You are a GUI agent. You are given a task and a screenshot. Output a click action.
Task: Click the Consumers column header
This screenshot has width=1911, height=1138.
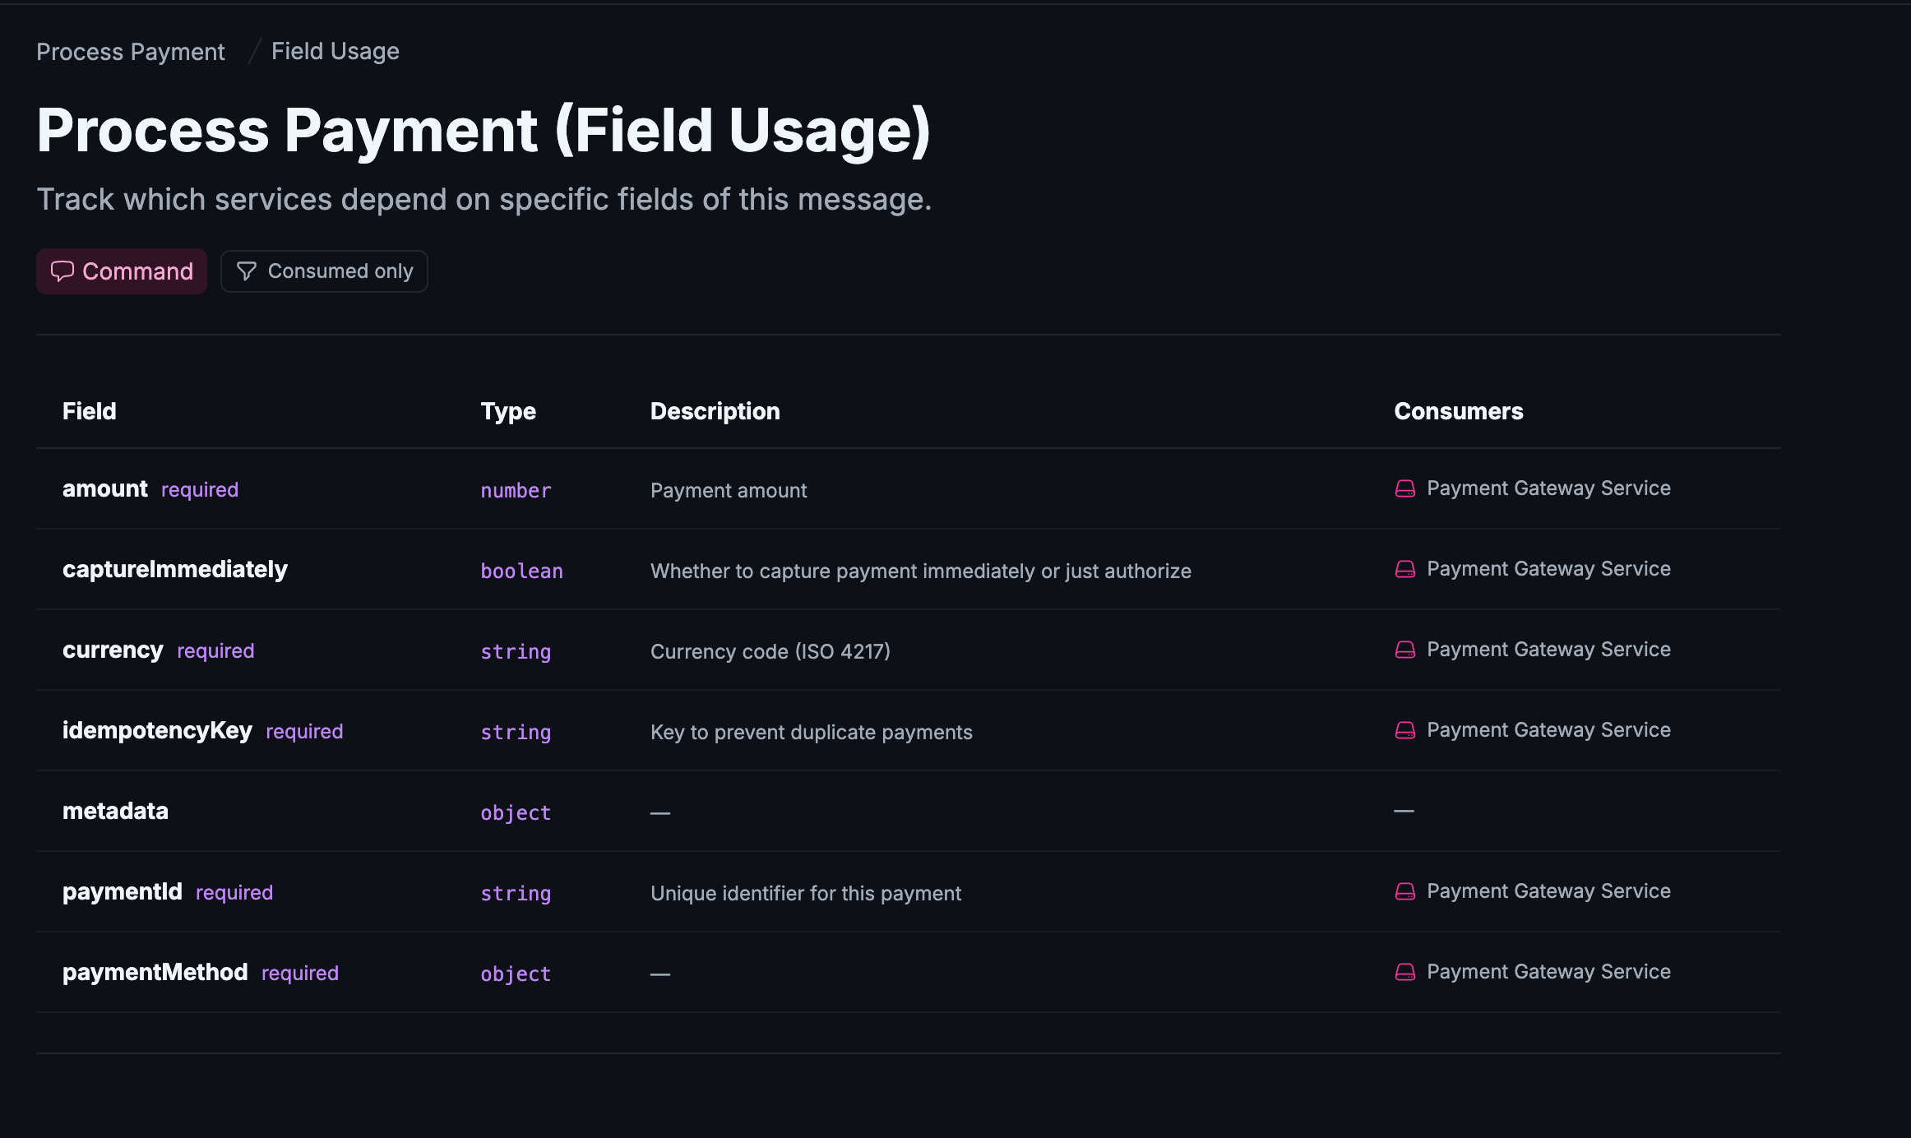[1459, 410]
